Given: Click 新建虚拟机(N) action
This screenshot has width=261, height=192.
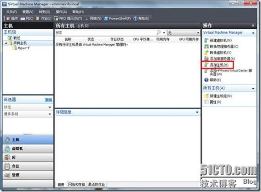Looking at the screenshot, I should pos(218,40).
